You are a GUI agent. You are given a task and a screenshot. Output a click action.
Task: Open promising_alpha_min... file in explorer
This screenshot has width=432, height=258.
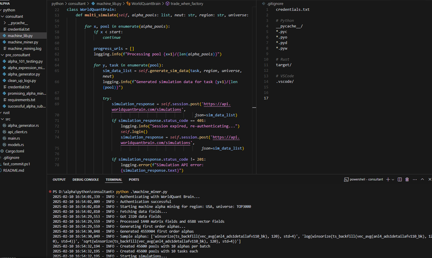point(26,93)
